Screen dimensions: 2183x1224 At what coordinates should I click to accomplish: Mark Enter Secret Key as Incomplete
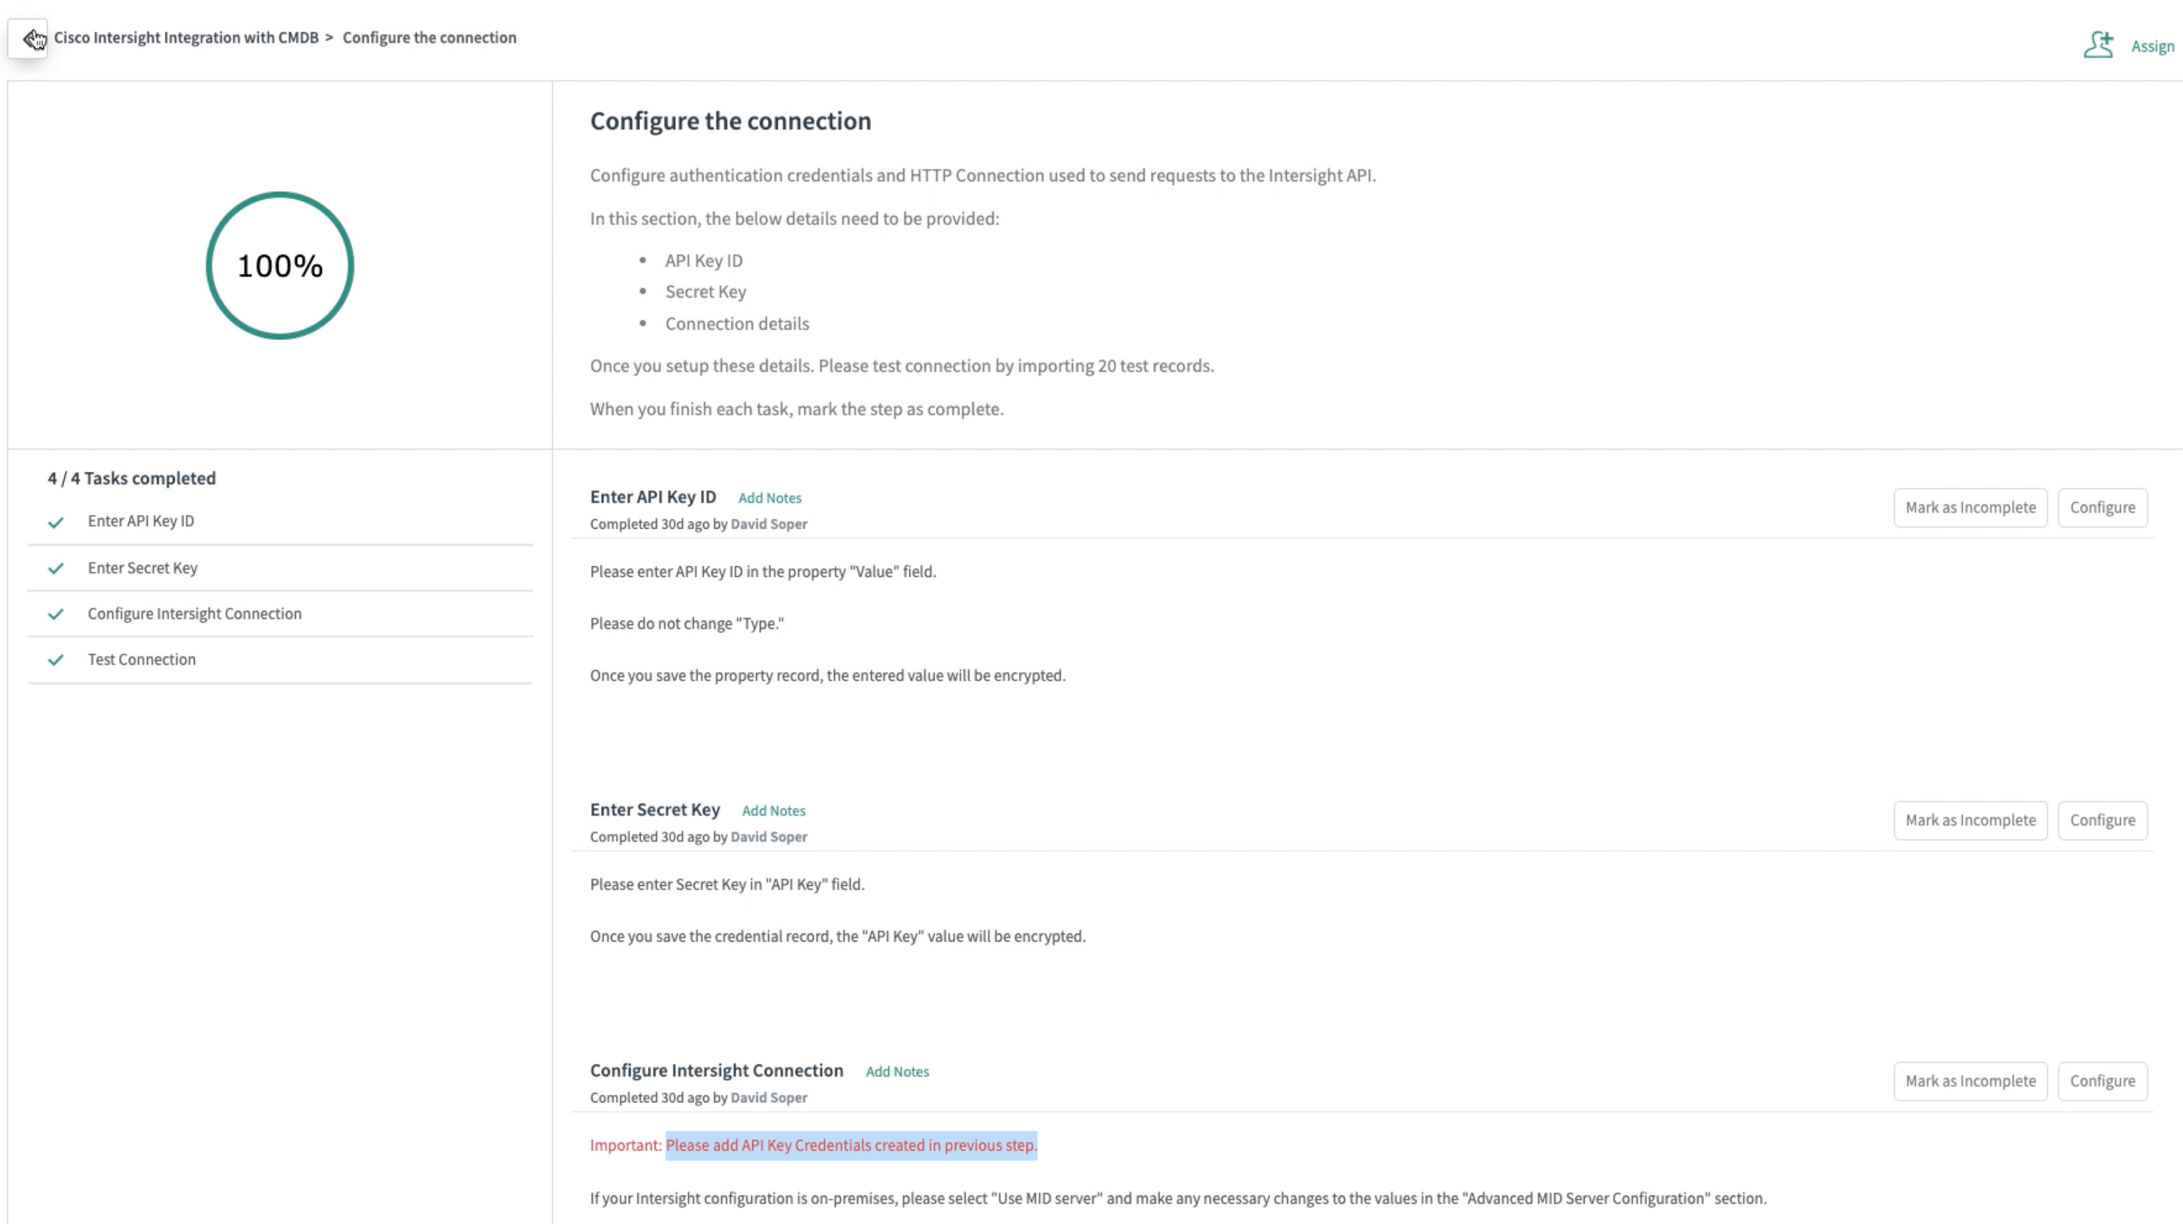1969,820
